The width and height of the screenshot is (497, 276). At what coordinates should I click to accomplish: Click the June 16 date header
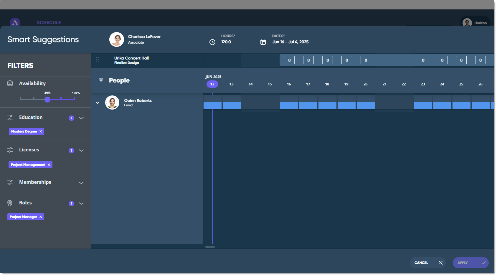coord(289,84)
